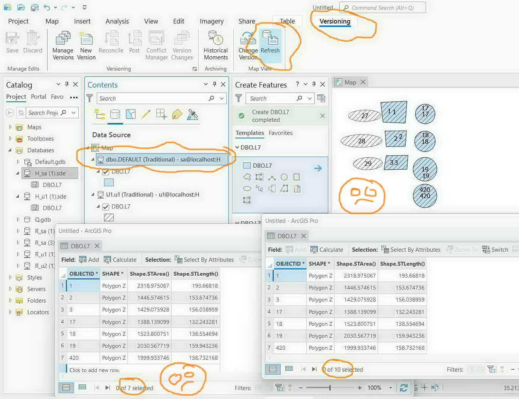Switch Contents to List By Drawing Order

click(x=100, y=114)
